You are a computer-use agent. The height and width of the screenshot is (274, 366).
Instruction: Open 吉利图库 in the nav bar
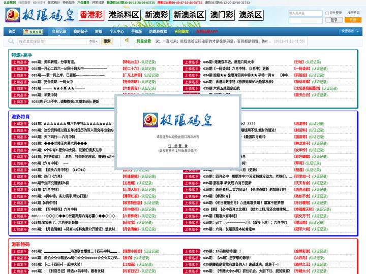(181, 31)
